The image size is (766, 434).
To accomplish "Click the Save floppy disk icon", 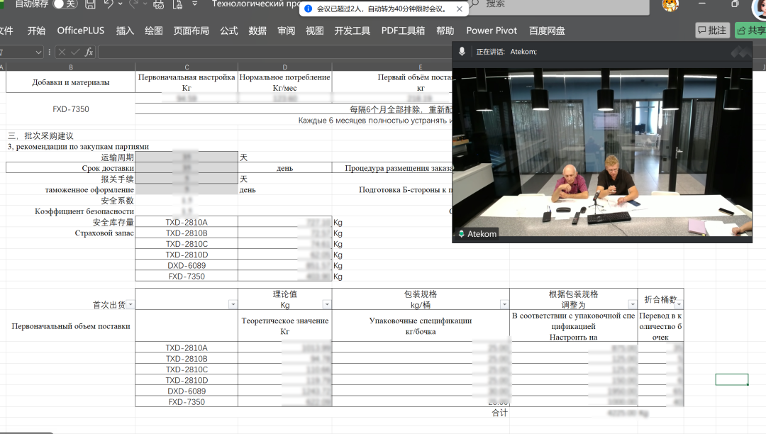I will (x=90, y=4).
